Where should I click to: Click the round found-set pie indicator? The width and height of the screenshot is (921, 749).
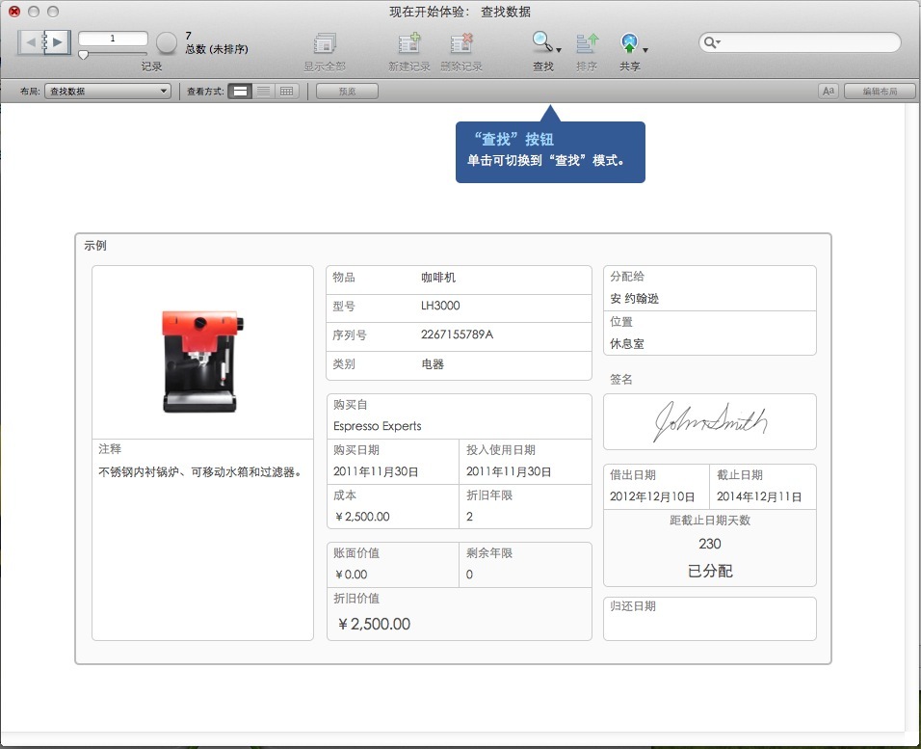point(167,41)
